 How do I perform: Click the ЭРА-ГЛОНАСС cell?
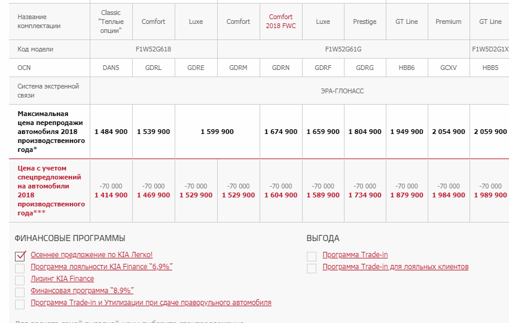coord(342,92)
